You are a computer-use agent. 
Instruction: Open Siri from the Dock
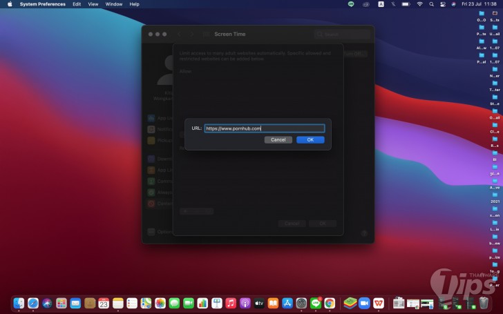pos(47,303)
